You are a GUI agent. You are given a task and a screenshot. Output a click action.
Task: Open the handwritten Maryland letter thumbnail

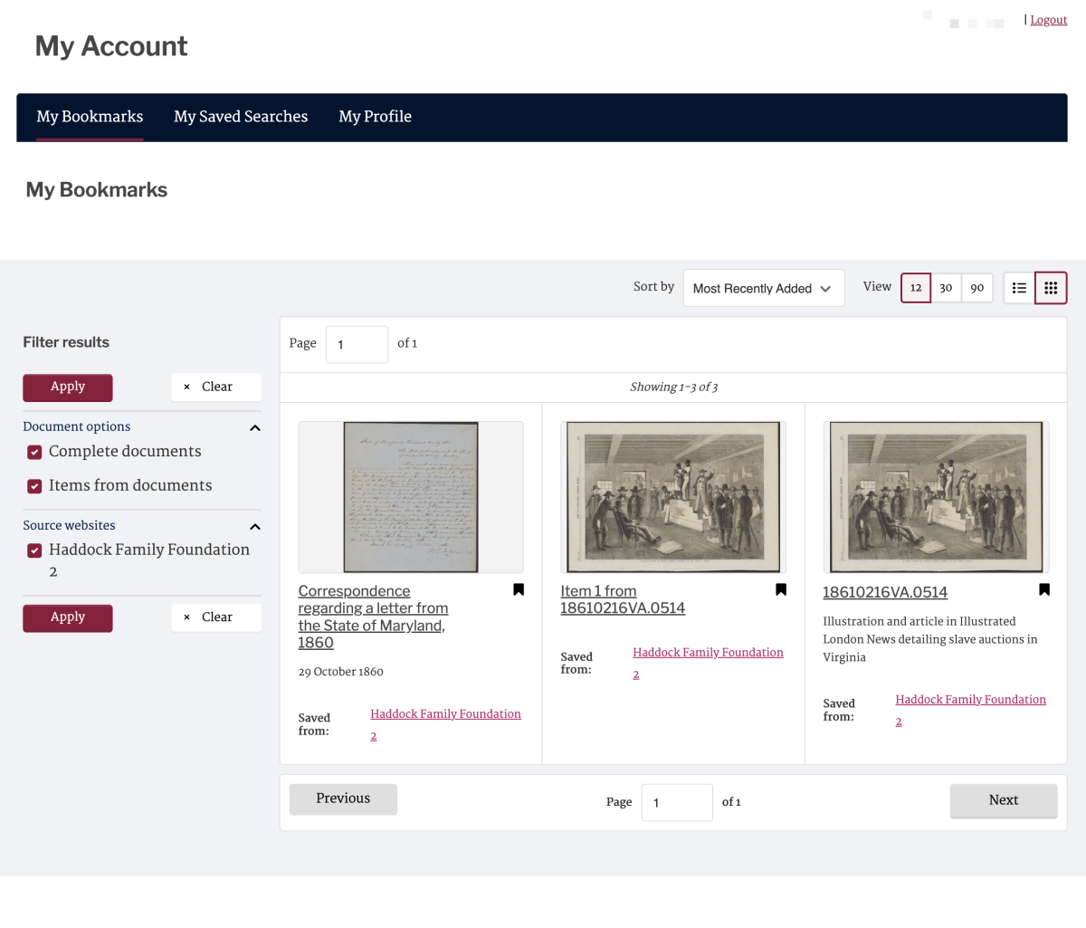[411, 497]
